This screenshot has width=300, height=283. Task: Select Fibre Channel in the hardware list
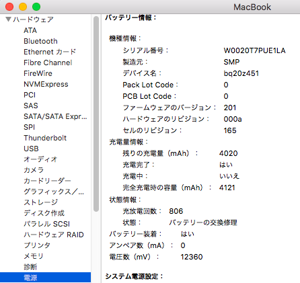(x=48, y=63)
